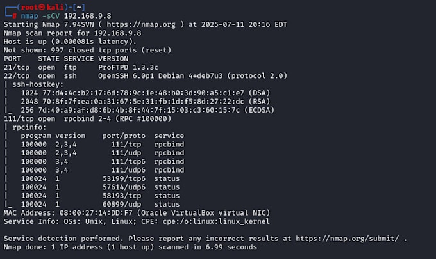Click the https://nmap.org link in the starting line
The height and width of the screenshot is (259, 436).
(x=141, y=25)
